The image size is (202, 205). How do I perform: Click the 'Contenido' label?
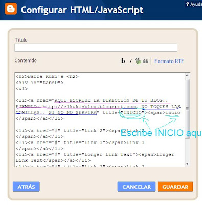26,60
